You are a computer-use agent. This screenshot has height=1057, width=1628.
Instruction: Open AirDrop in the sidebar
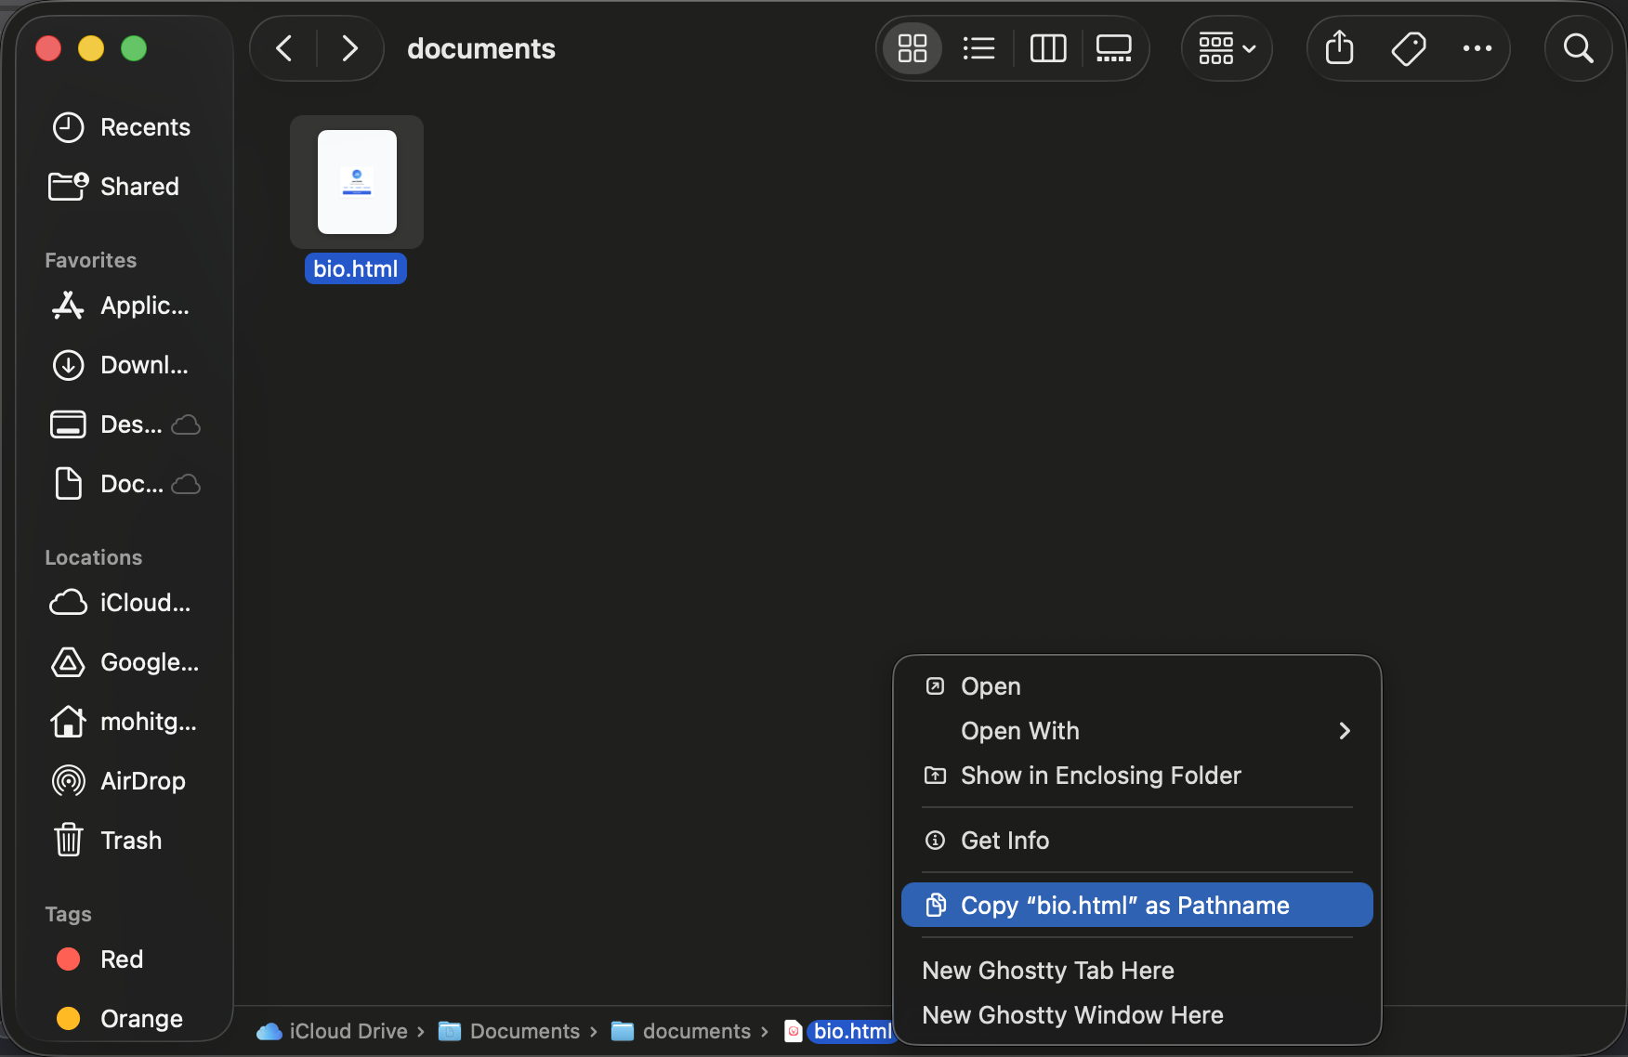[x=142, y=781]
